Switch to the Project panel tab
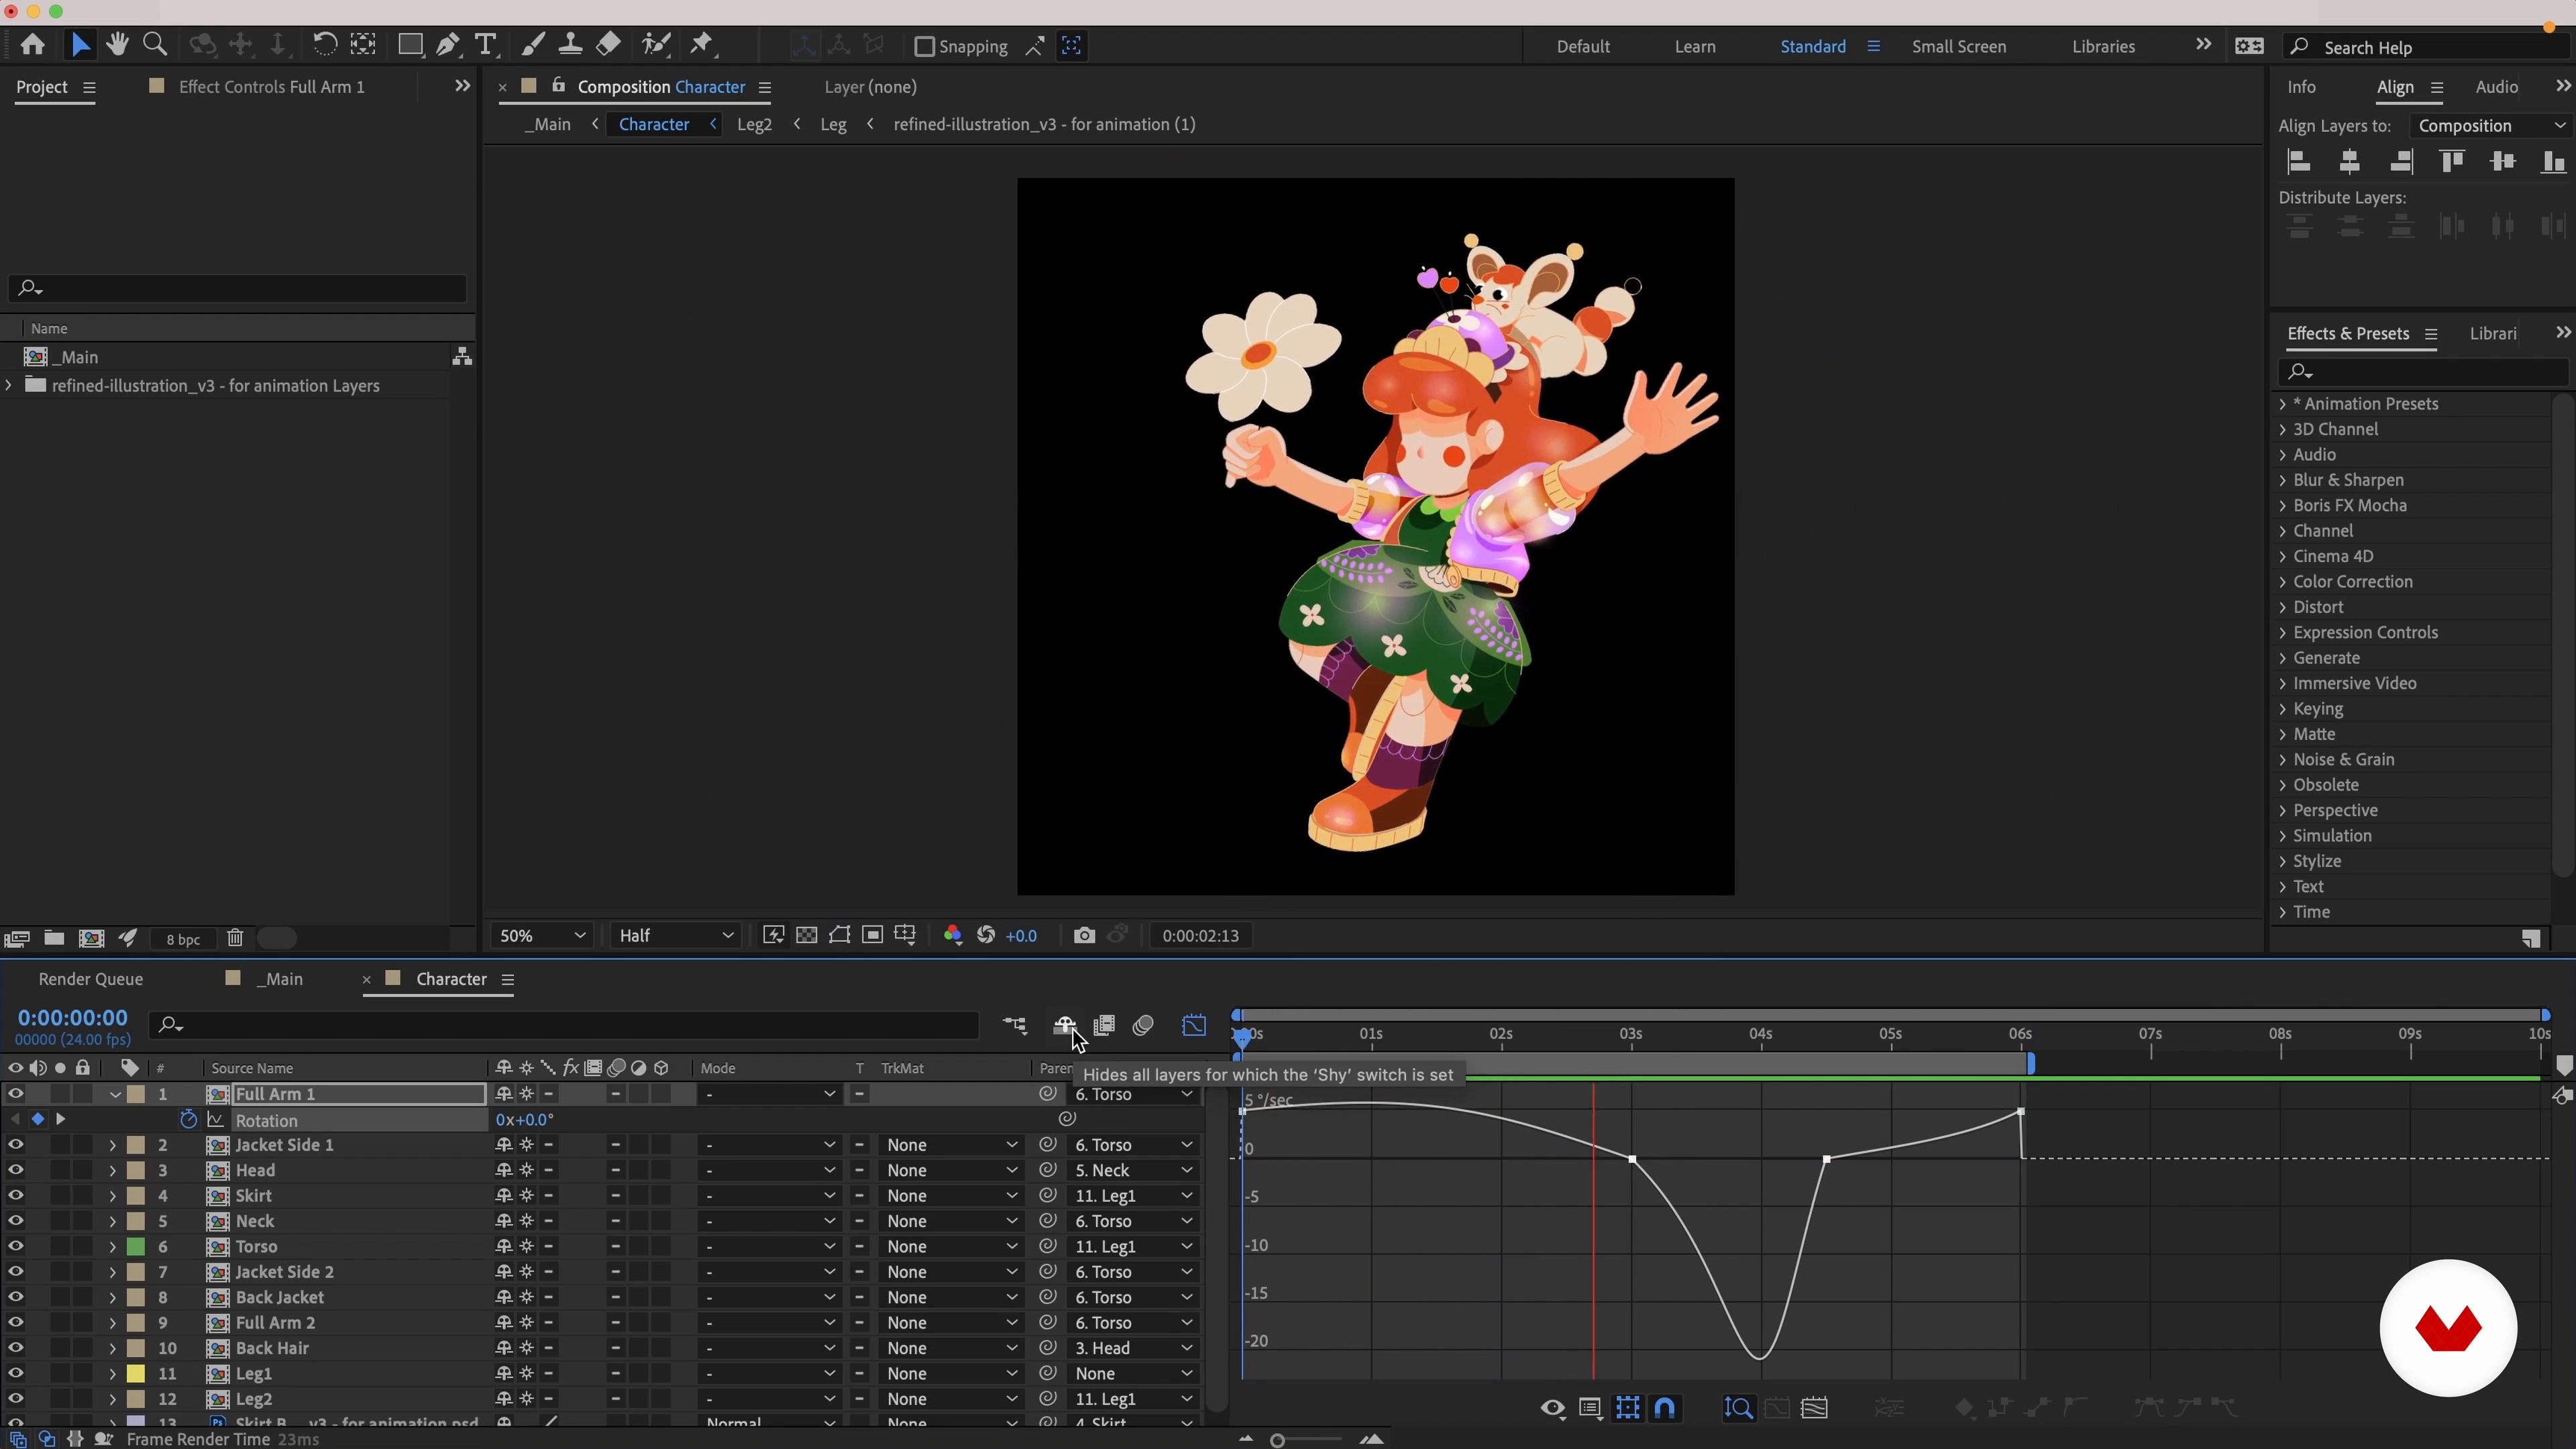The image size is (2576, 1449). 42,87
